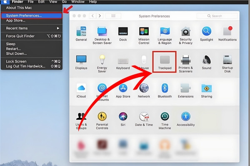Viewport: 250px width, 166px height.
Task: Open the Finder menu
Action: tap(17, 2)
